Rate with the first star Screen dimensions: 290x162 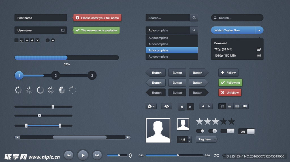200,121
